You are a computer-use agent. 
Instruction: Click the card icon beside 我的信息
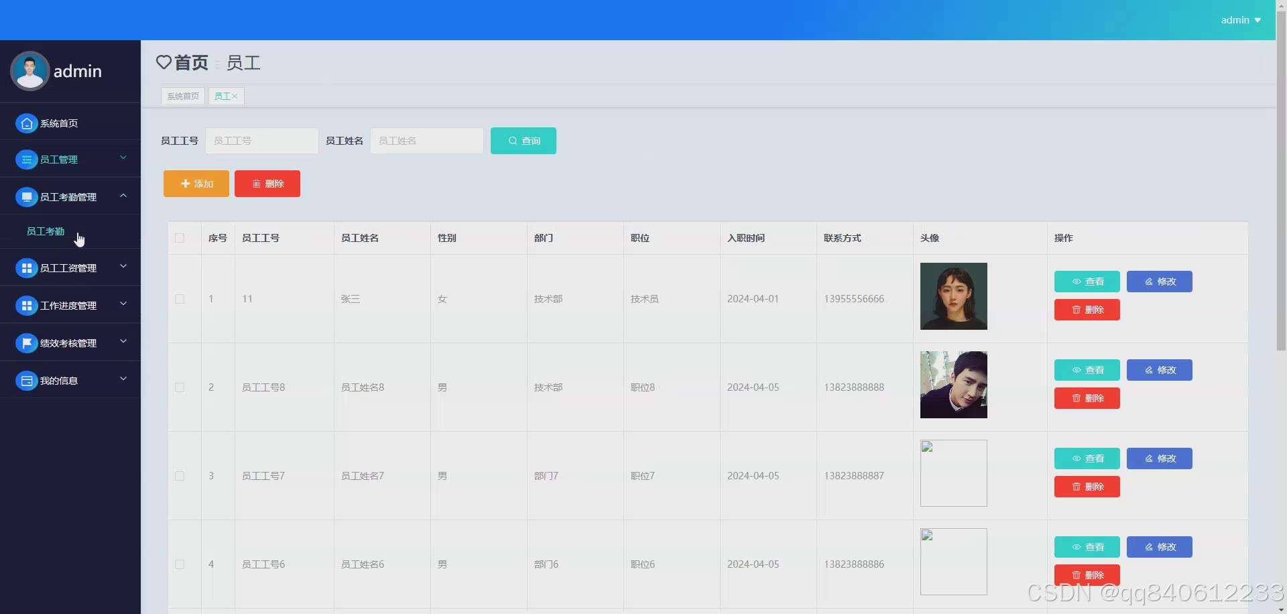pyautogui.click(x=26, y=381)
